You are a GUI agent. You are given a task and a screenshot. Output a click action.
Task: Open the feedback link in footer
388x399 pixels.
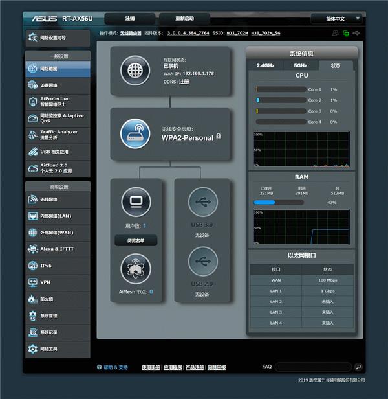pyautogui.click(x=217, y=367)
